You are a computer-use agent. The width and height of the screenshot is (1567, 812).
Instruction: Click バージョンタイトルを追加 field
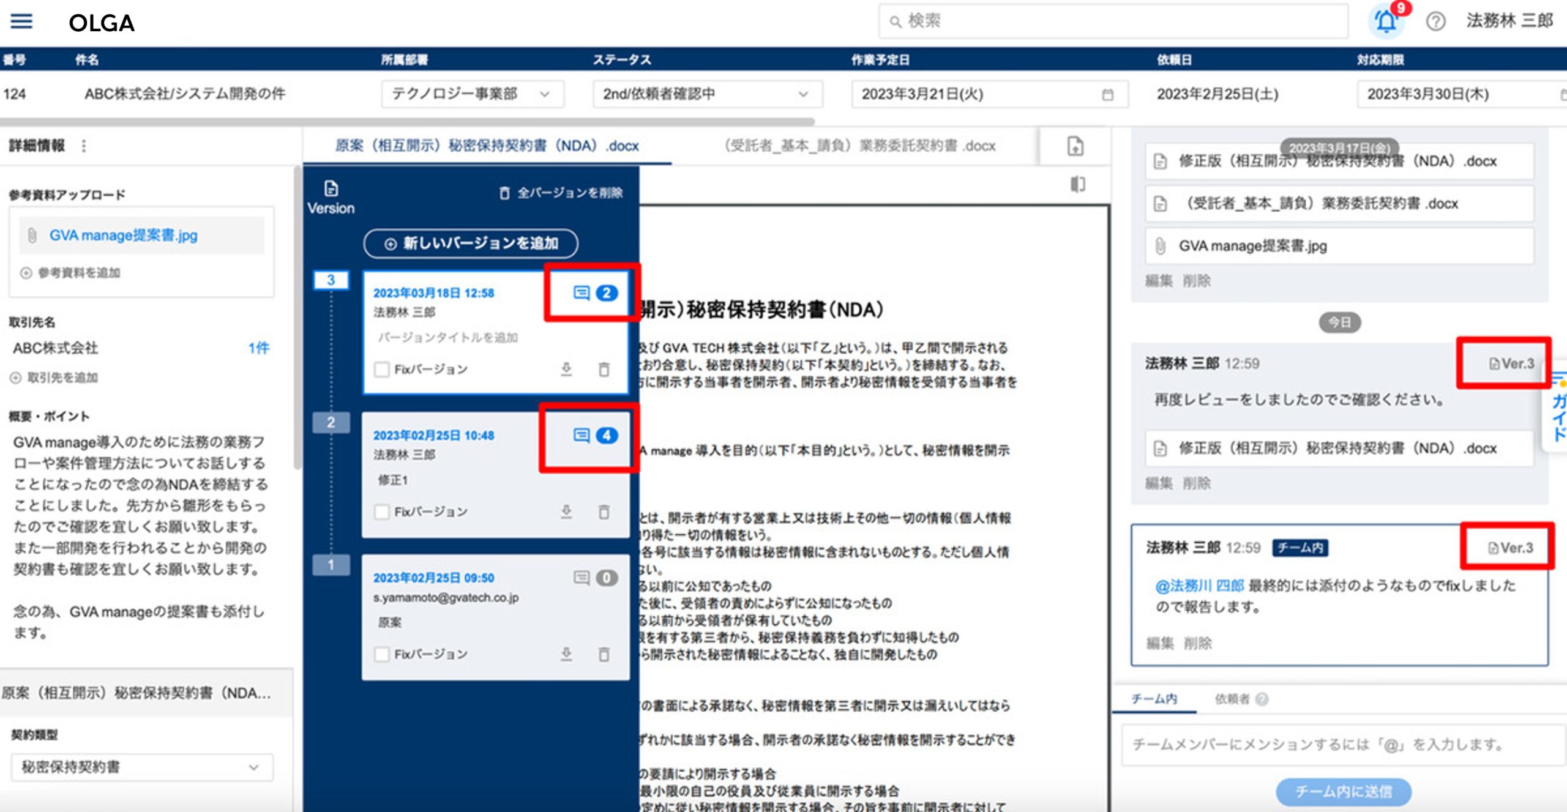(447, 337)
